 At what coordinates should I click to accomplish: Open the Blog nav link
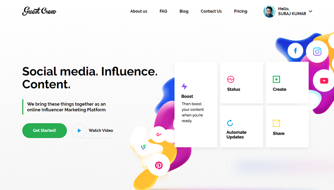coord(184,11)
